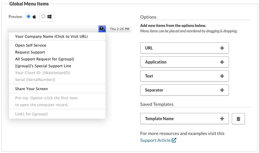Image resolution: width=259 pixels, height=153 pixels.
Task: Add a Text menu item
Action: (x=185, y=76)
